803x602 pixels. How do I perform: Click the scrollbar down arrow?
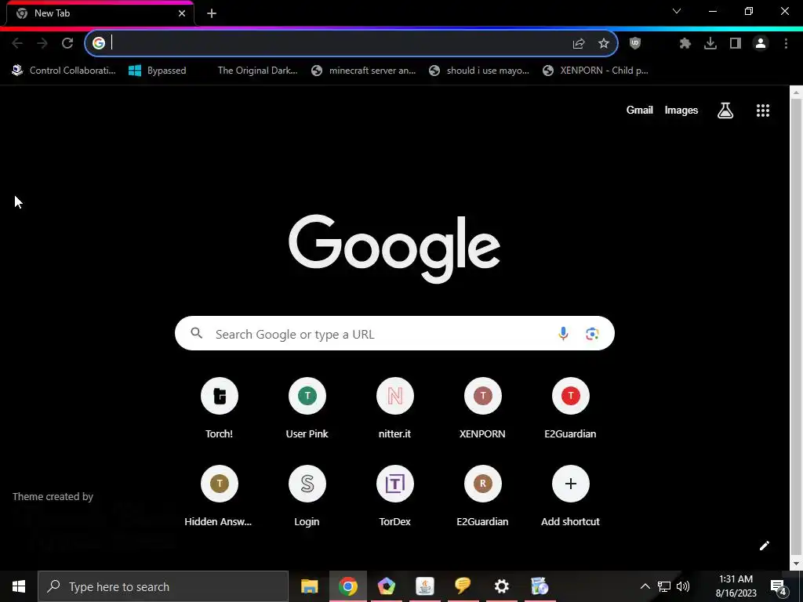pos(796,564)
